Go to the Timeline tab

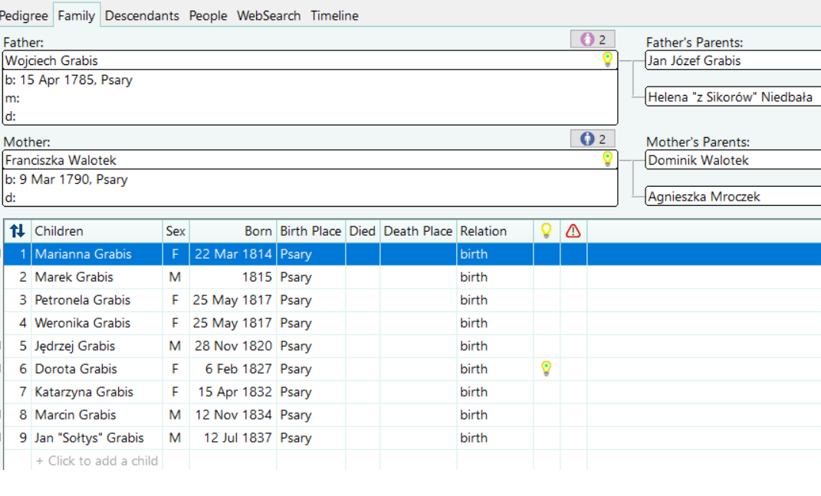click(x=334, y=15)
